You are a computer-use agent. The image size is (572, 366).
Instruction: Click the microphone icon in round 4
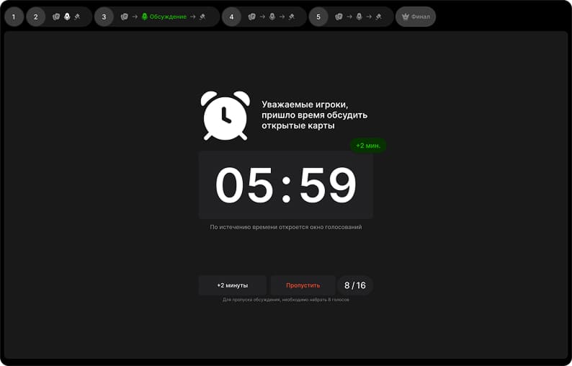click(x=272, y=17)
